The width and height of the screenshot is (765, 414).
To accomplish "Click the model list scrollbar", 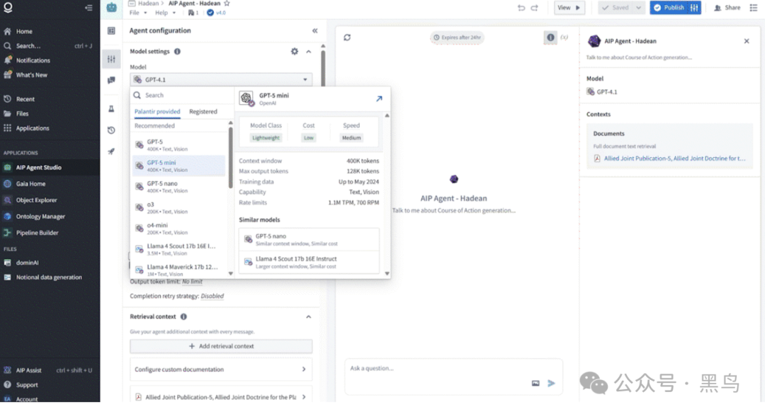I will pyautogui.click(x=230, y=158).
